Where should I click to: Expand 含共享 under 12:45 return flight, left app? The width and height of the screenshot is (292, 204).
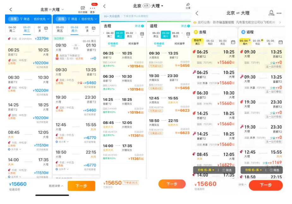[62, 142]
